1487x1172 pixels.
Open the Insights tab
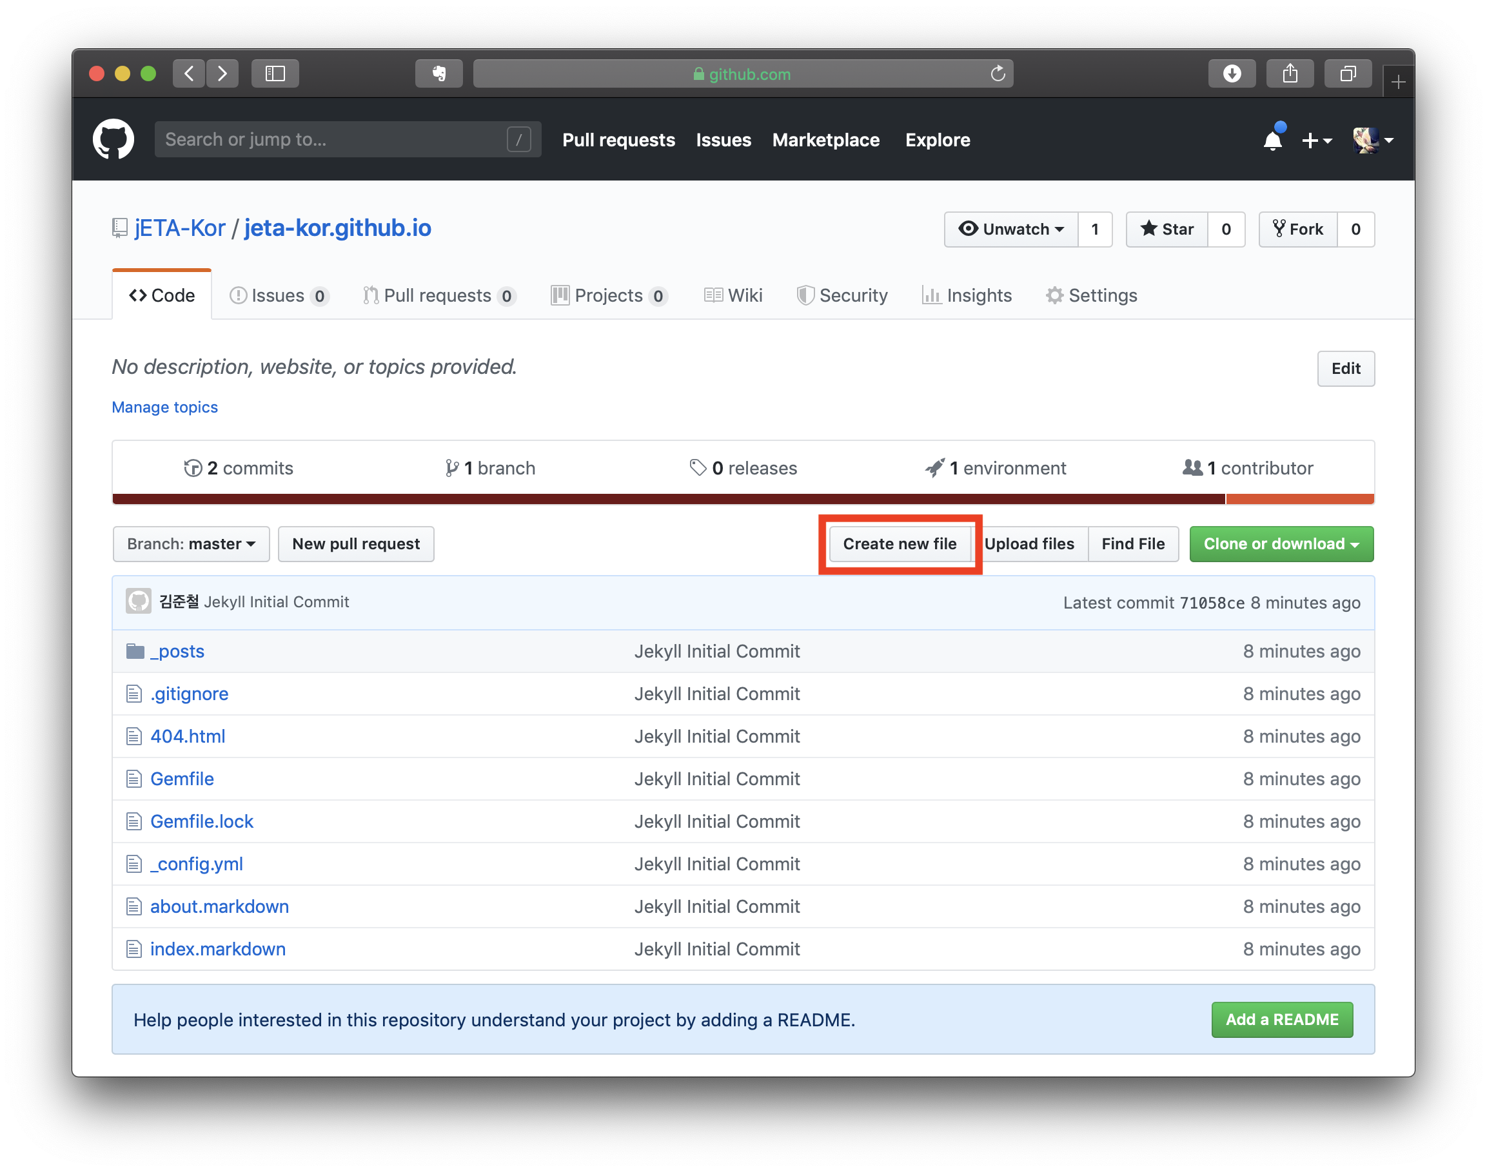point(967,296)
